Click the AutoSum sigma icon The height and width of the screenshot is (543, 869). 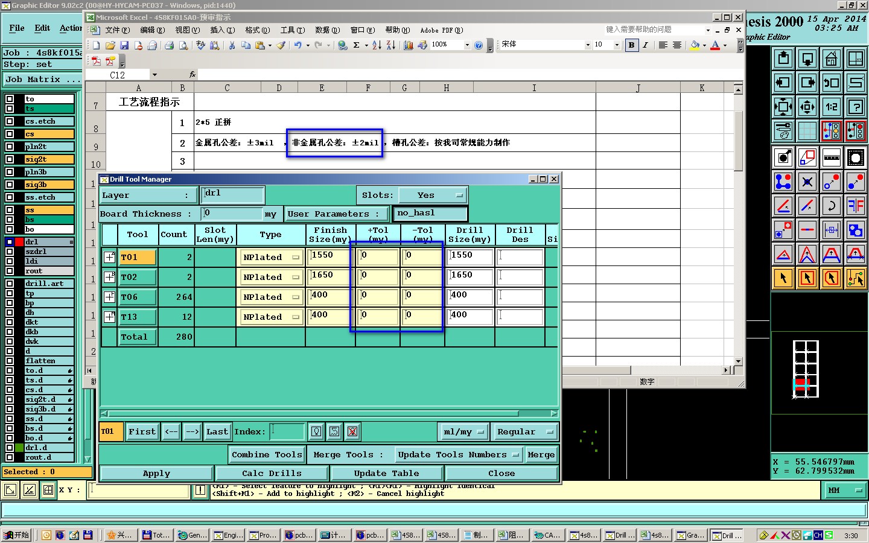click(356, 45)
